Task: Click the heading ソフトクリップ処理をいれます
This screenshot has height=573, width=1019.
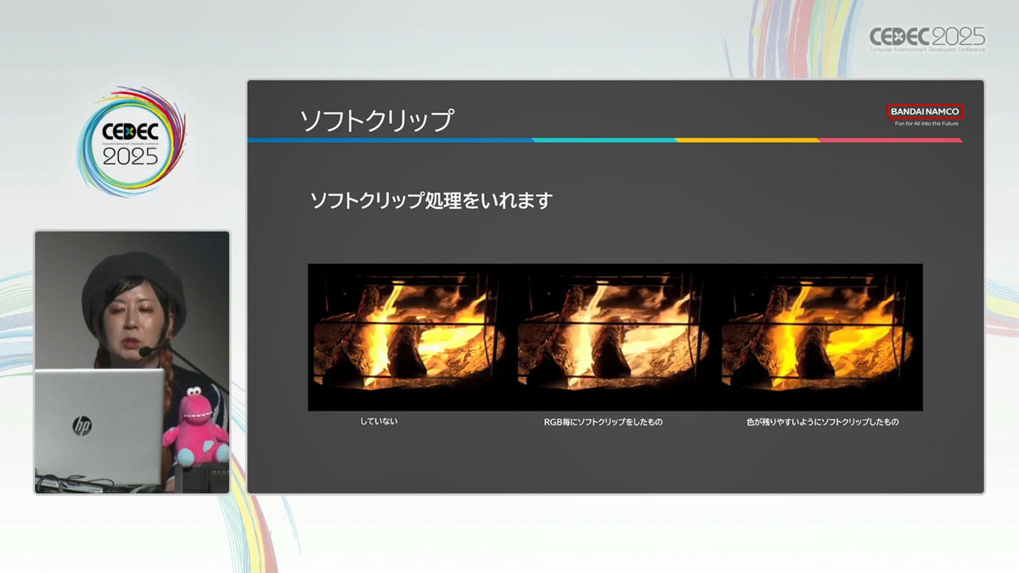Action: point(431,200)
